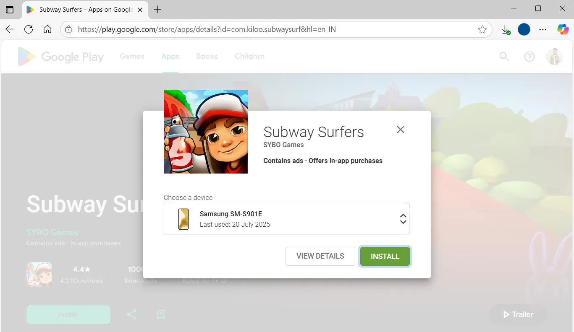The width and height of the screenshot is (574, 332).
Task: Install Subway Surfers on Samsung SM-S901E
Action: click(x=385, y=256)
